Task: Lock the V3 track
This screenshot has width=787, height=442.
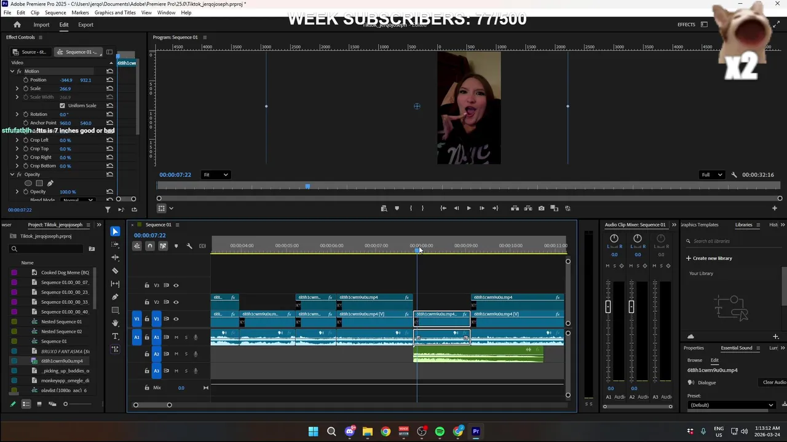Action: coord(147,285)
